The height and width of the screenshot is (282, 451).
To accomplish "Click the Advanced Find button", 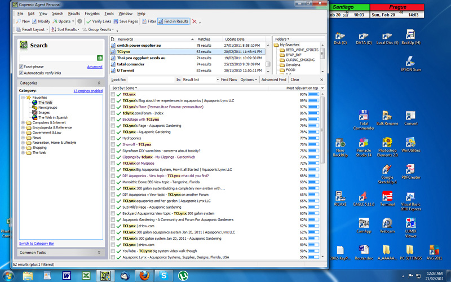I will click(274, 80).
